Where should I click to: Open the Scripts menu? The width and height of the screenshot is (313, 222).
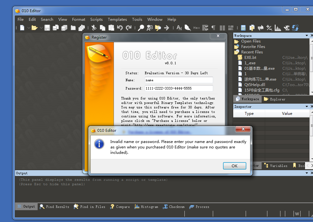point(96,20)
